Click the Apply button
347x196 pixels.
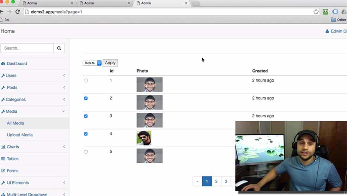point(110,63)
